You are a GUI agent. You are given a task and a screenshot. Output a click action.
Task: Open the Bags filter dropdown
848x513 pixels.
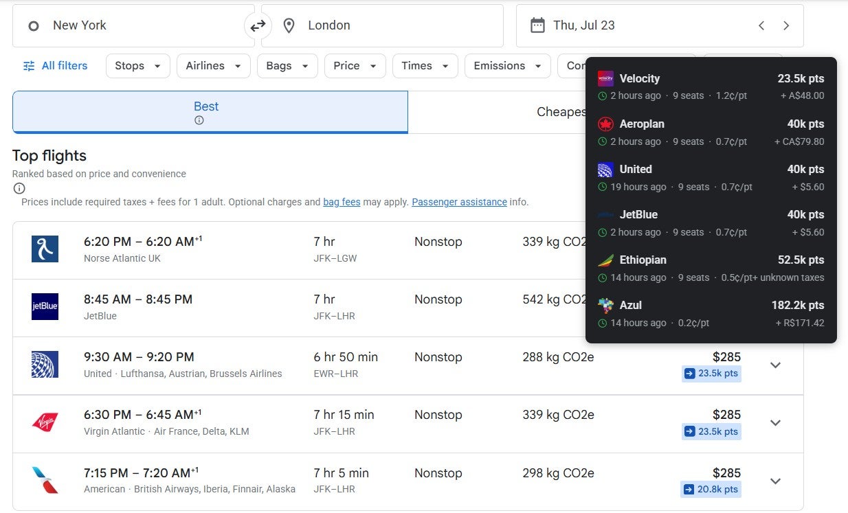pyautogui.click(x=287, y=66)
